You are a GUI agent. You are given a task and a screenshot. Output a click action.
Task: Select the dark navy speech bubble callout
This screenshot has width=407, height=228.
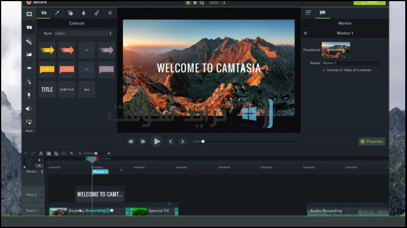coord(86,69)
